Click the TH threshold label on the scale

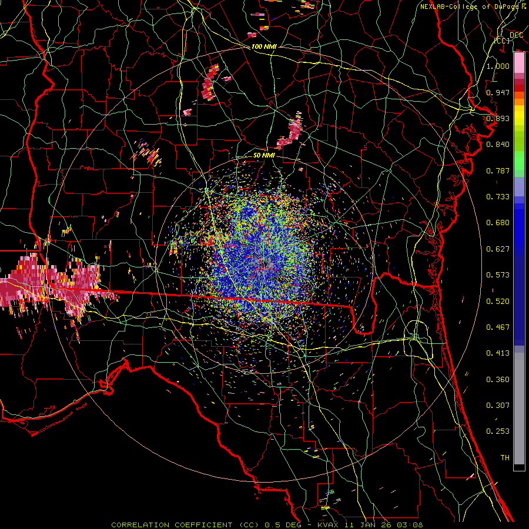[505, 458]
